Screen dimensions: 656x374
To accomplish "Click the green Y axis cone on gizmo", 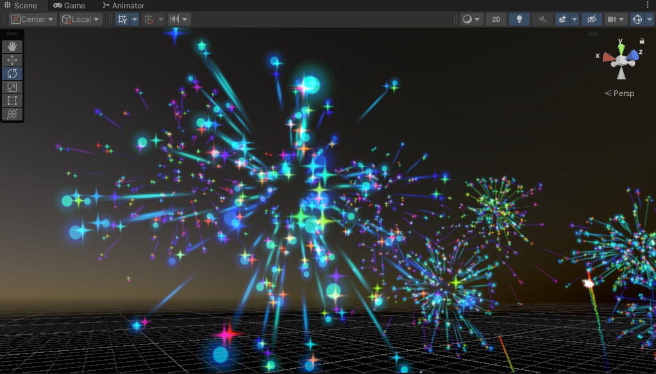I will coord(621,49).
